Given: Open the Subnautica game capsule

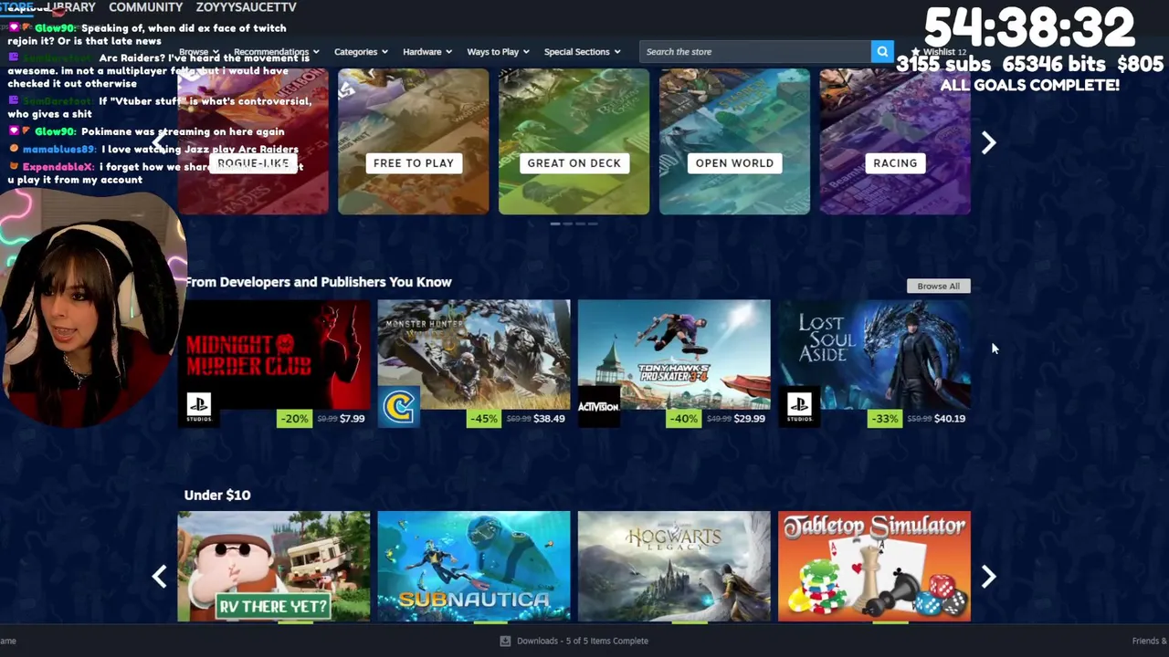Looking at the screenshot, I should click(474, 567).
